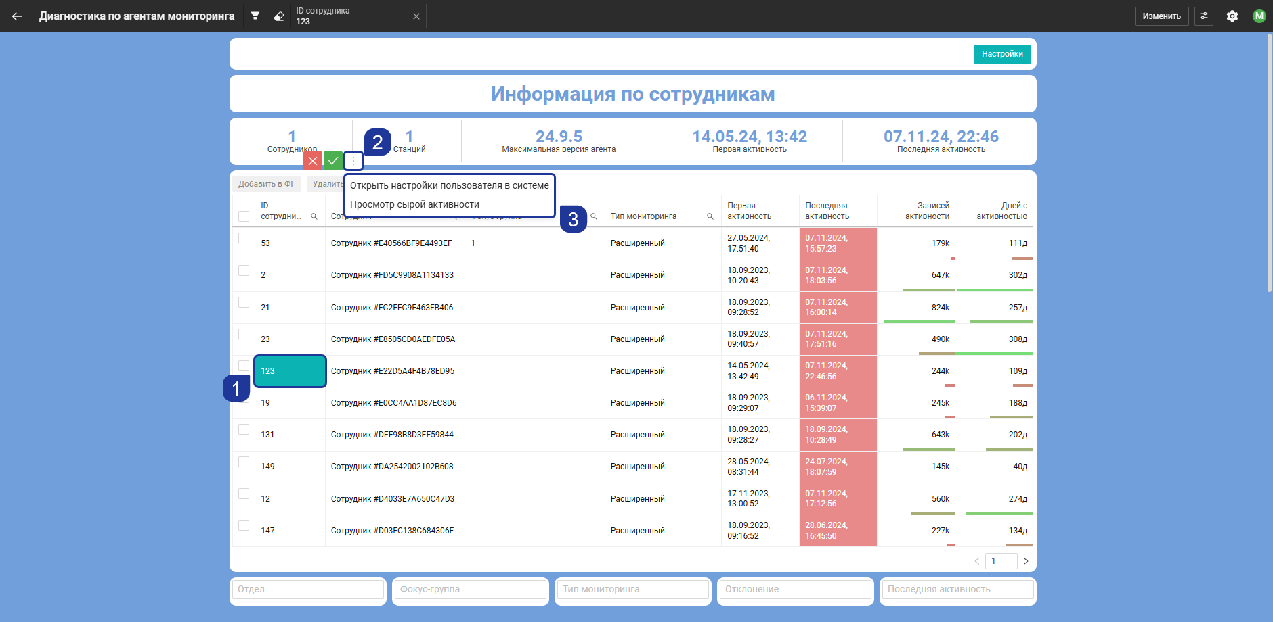Check the row for employee ID 21
Viewport: 1273px width, 622px height.
click(244, 302)
